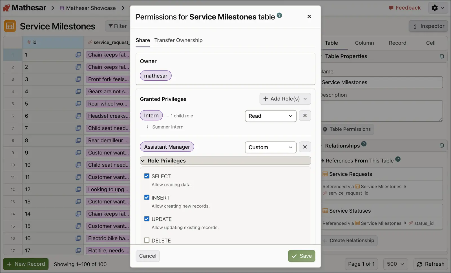Open the Cell tab in Inspector
Viewport: 451px width, 273px height.
pyautogui.click(x=430, y=43)
